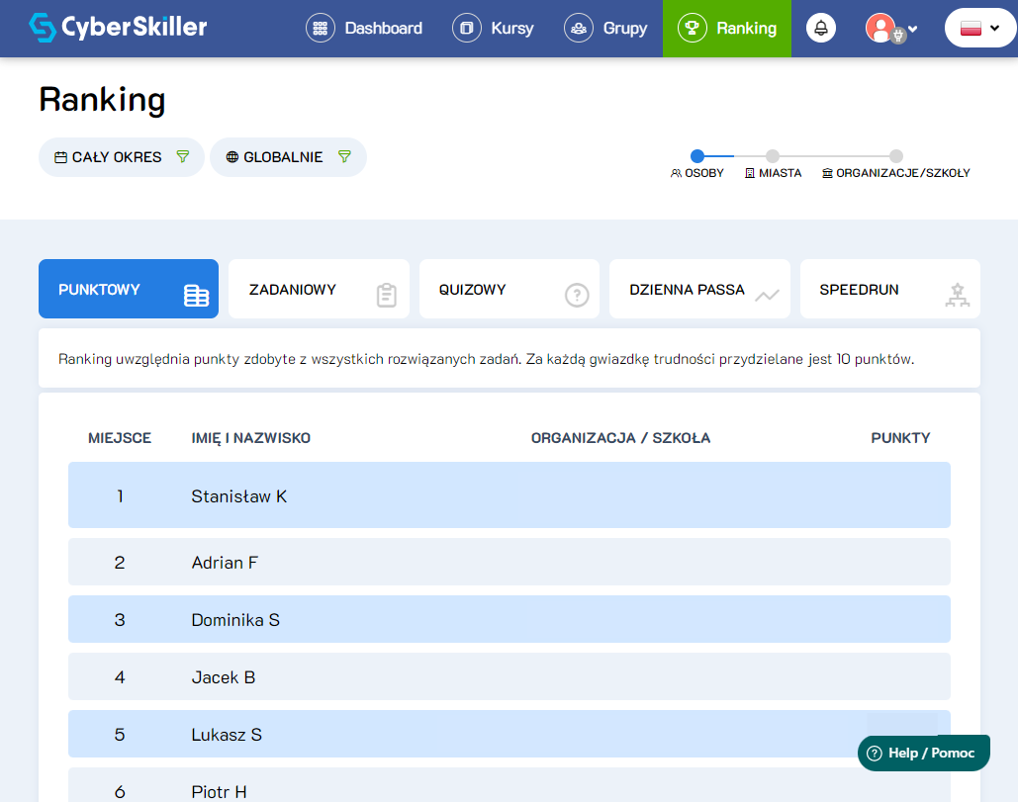The image size is (1018, 802).
Task: Click the Kursy courses icon
Action: pyautogui.click(x=466, y=28)
